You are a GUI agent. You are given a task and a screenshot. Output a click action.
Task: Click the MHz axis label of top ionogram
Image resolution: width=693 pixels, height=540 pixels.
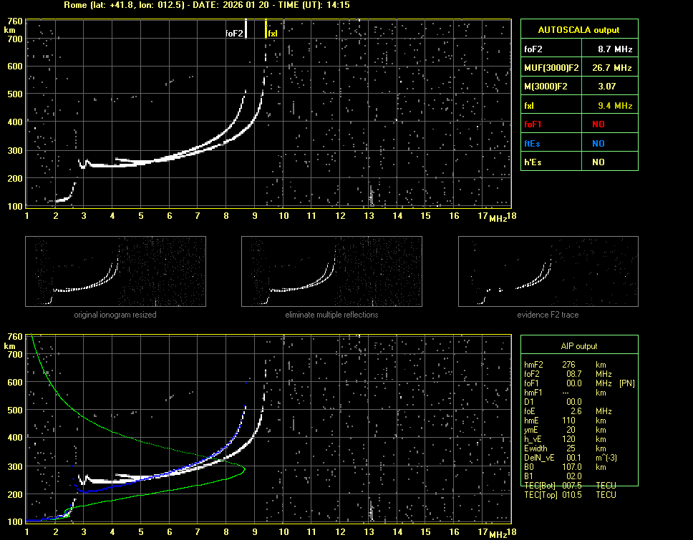click(x=498, y=217)
